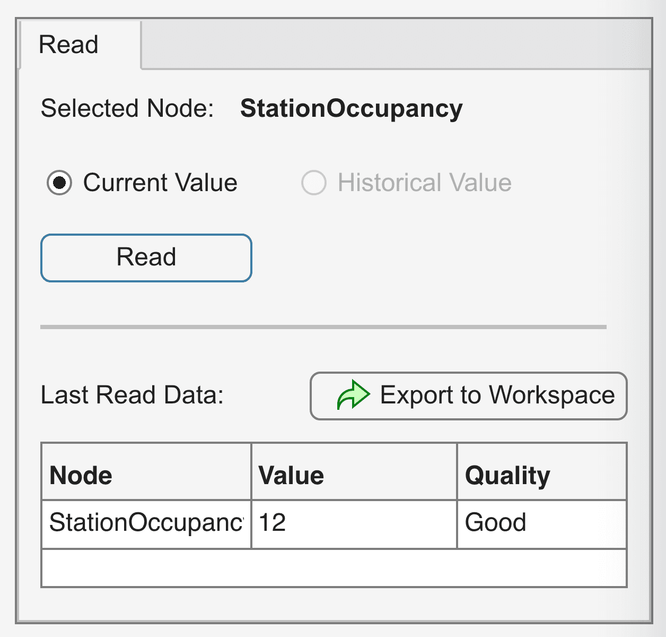666x637 pixels.
Task: Select the Good quality cell
Action: click(542, 524)
